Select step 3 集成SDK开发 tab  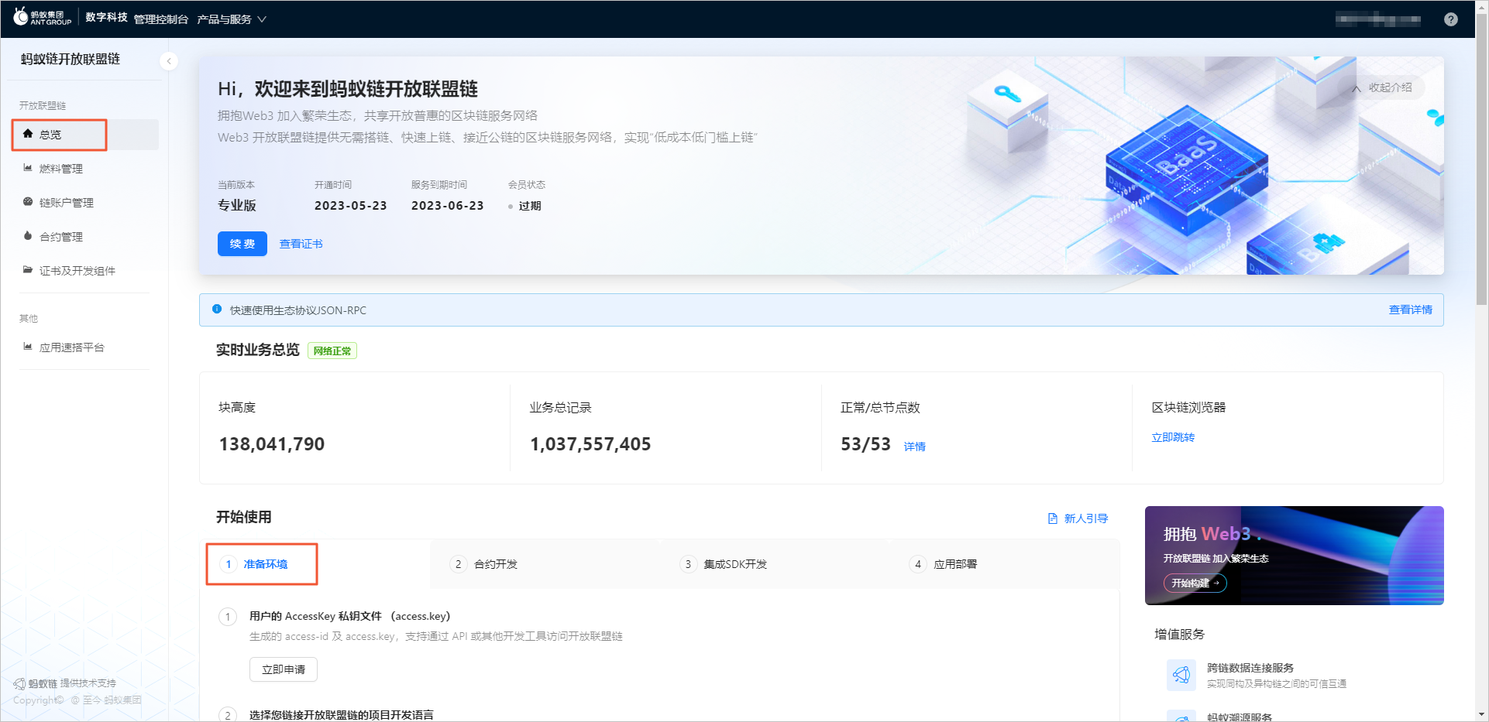(x=724, y=564)
